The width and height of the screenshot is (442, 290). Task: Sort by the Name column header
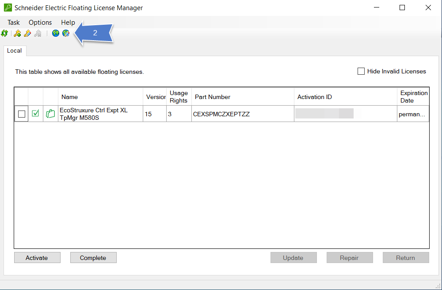[x=101, y=97]
